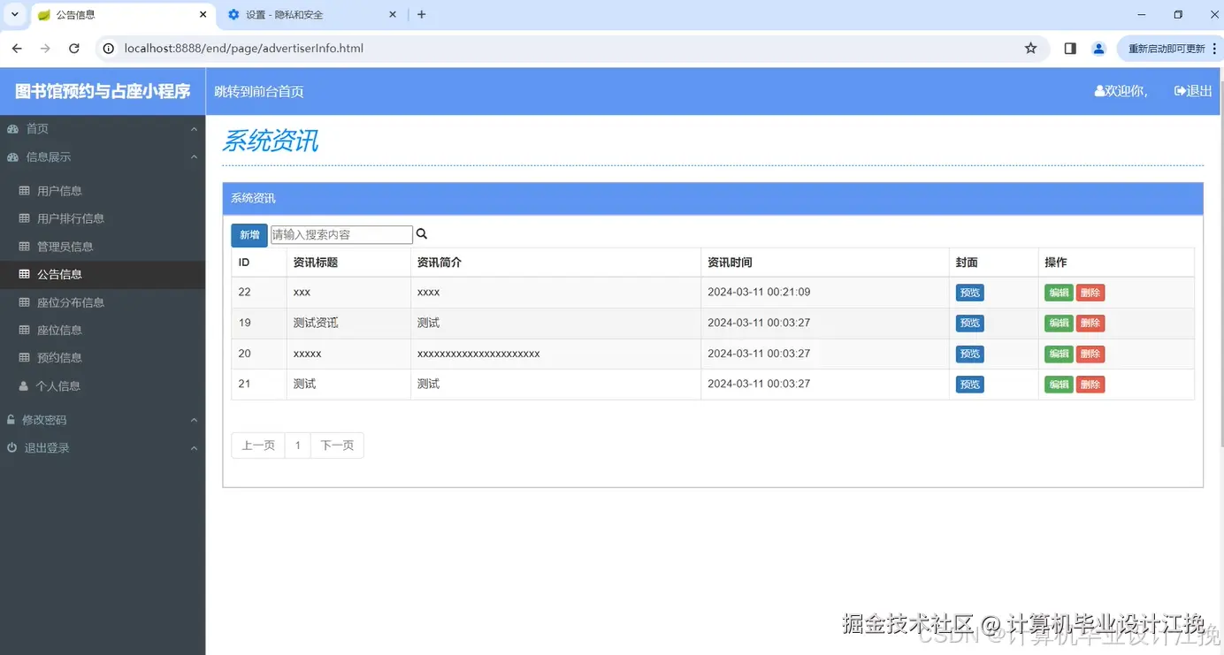The width and height of the screenshot is (1224, 655).
Task: Click 预览 for row ID 19
Action: point(970,324)
